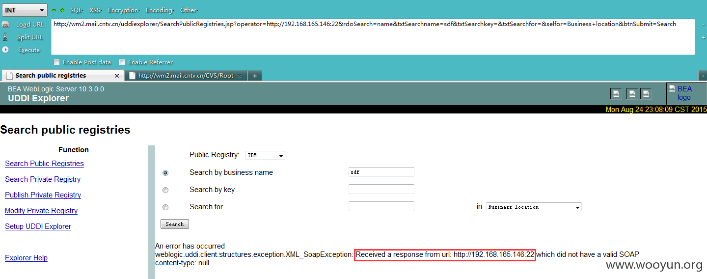The height and width of the screenshot is (279, 707).
Task: Switch to the wm2.mail.cntv.cn/CVS/Root tab
Action: (x=186, y=76)
